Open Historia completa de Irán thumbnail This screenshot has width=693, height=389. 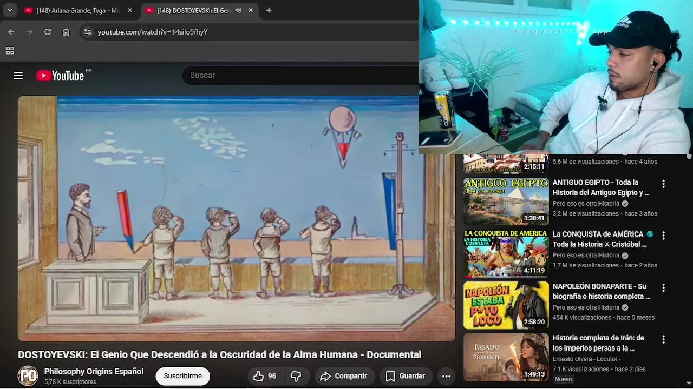pos(506,357)
